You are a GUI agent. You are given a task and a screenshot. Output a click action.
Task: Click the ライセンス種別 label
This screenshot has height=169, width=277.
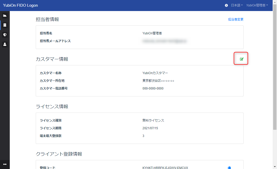51,120
